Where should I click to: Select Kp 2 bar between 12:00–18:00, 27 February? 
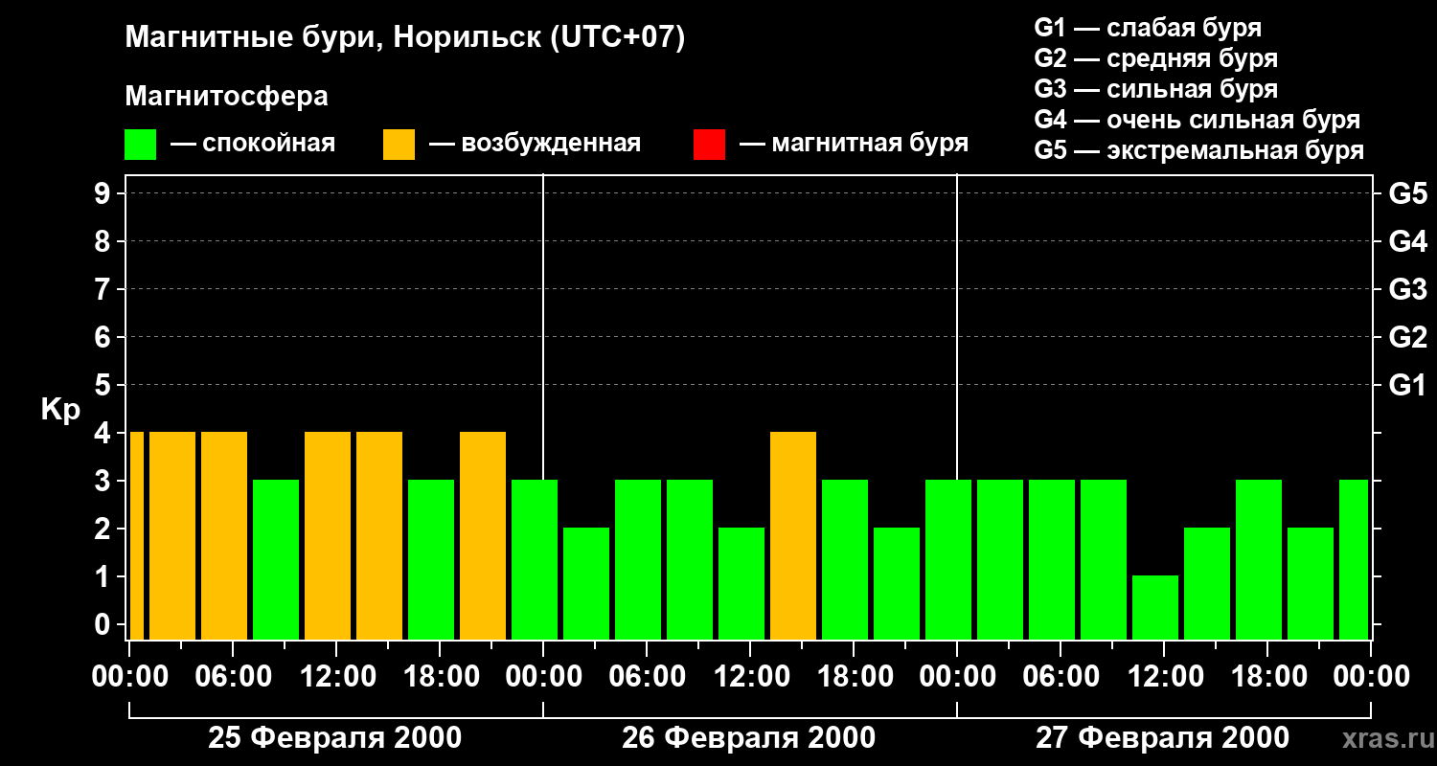tap(1207, 583)
